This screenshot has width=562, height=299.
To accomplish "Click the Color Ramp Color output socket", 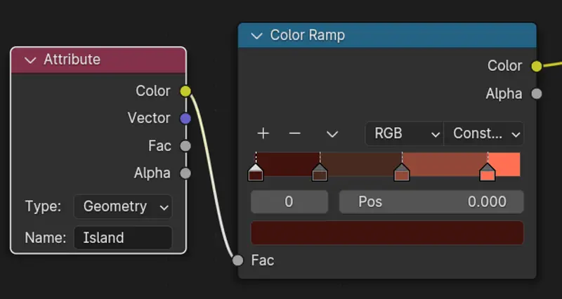I will click(x=537, y=66).
